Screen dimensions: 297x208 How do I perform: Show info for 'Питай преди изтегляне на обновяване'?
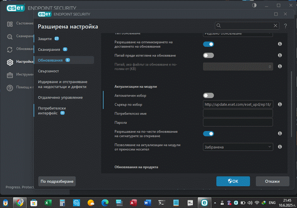[x=280, y=55]
